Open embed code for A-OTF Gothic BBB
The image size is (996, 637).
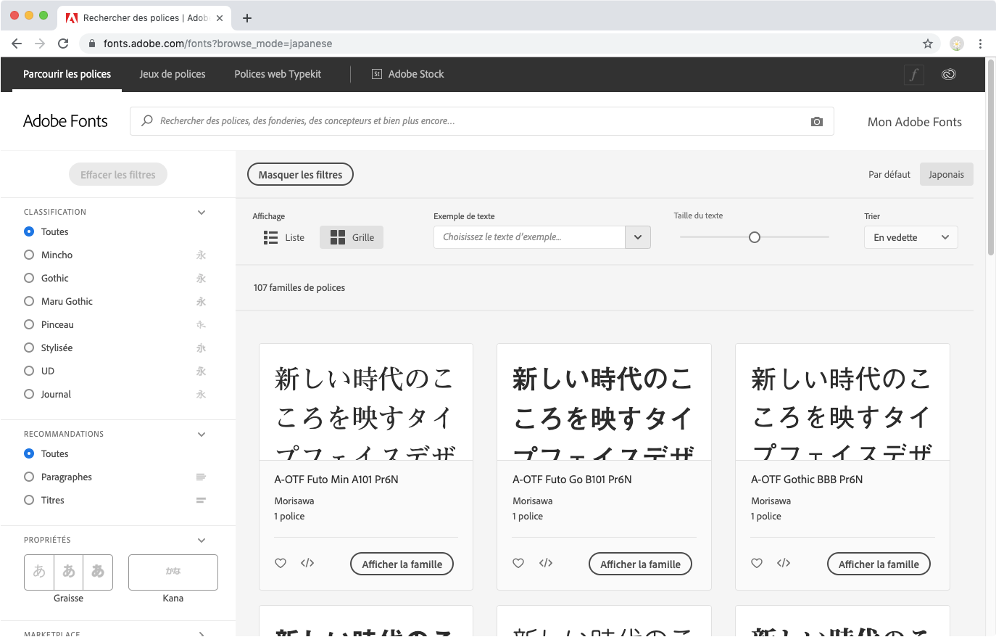(784, 563)
